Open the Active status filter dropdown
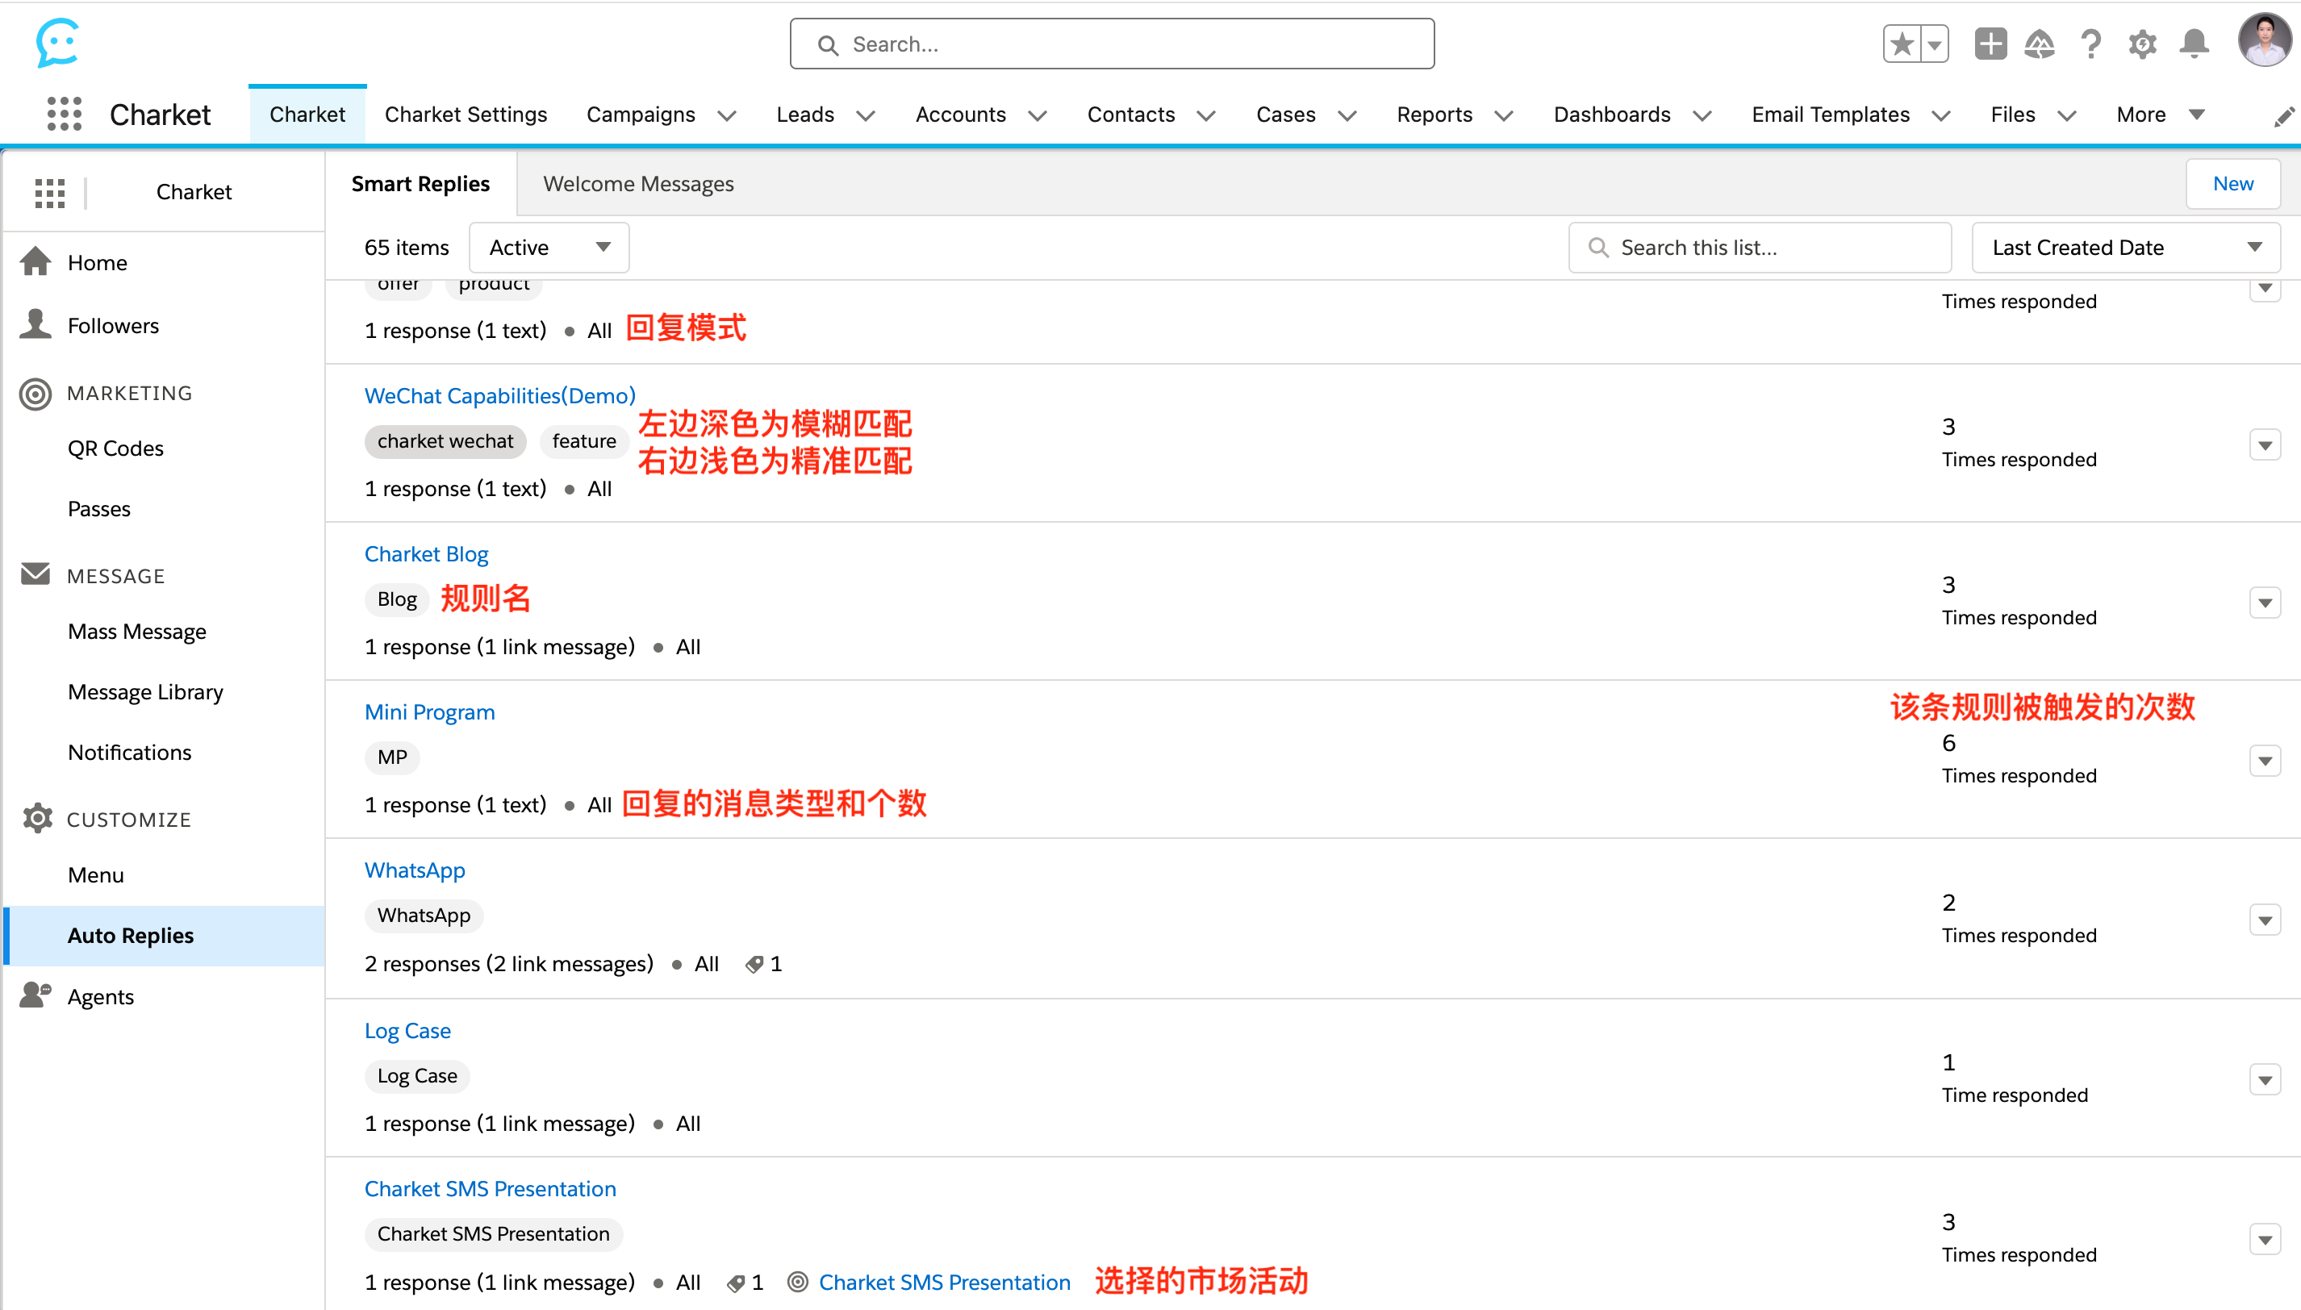The width and height of the screenshot is (2301, 1310). pos(549,248)
